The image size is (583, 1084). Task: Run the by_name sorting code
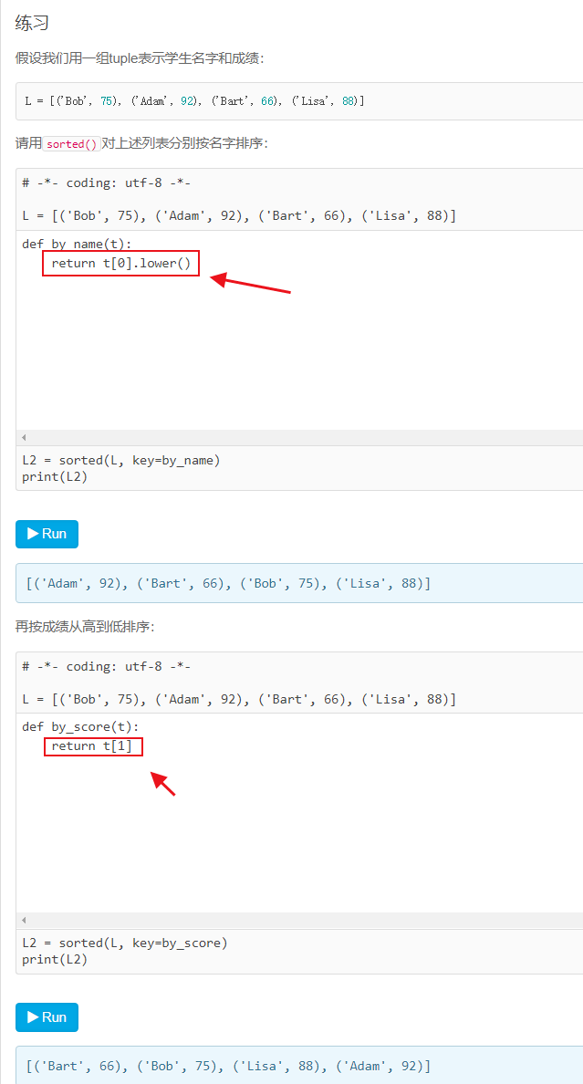click(47, 534)
